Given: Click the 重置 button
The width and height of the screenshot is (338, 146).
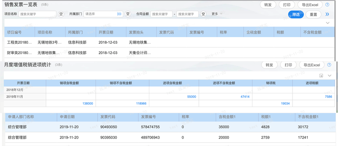Looking at the screenshot, I should click(313, 14).
